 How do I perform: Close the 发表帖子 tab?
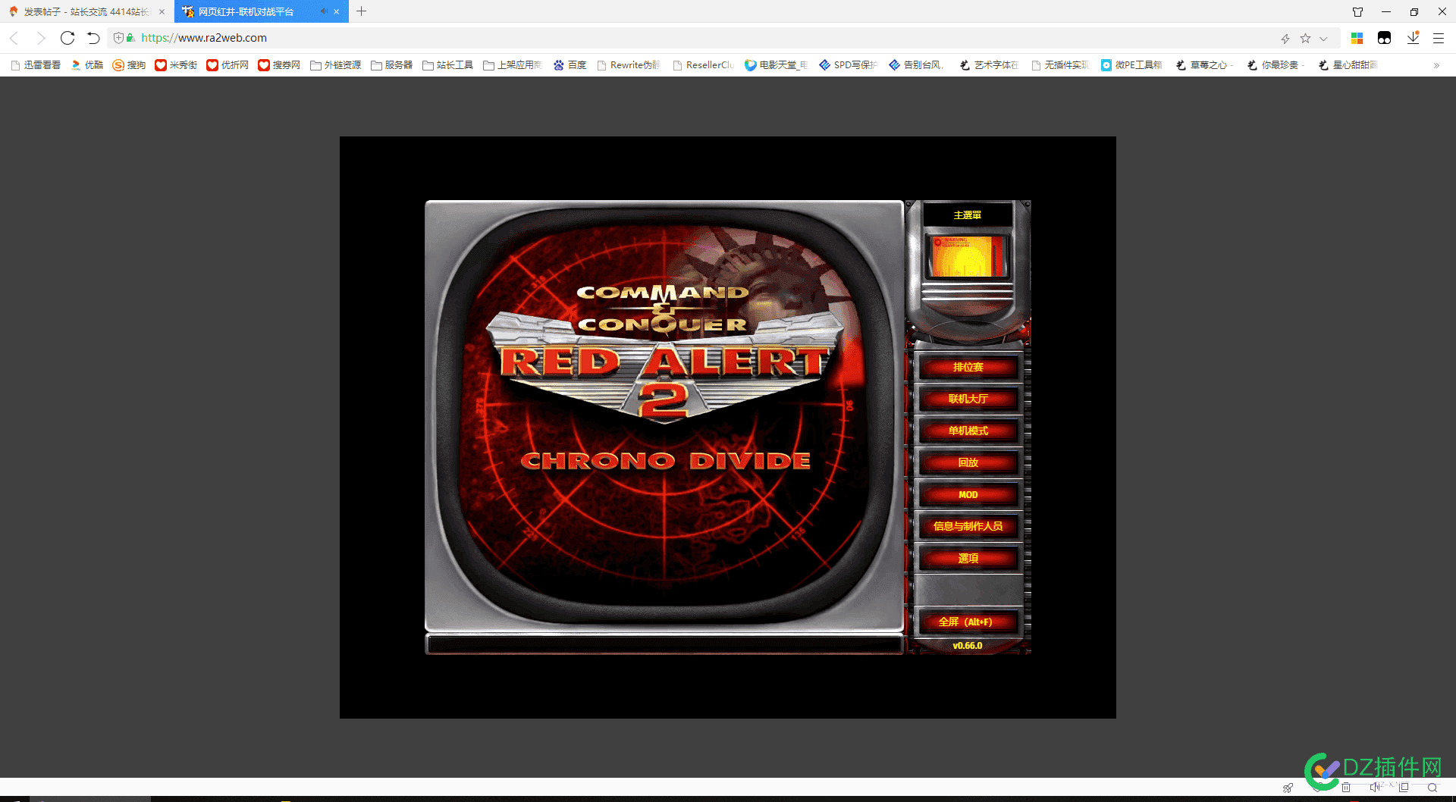coord(162,11)
